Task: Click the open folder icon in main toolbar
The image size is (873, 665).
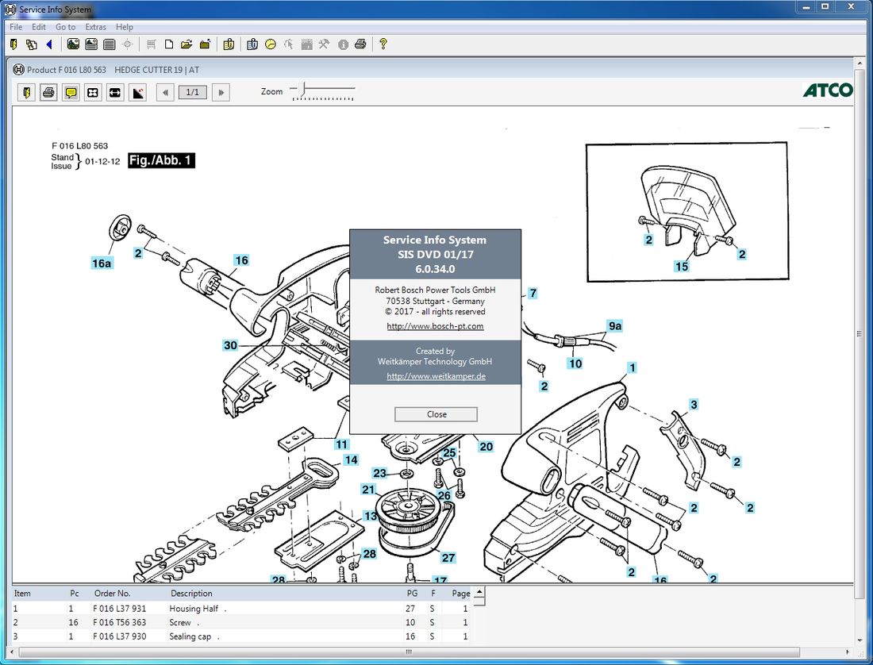Action: point(187,44)
